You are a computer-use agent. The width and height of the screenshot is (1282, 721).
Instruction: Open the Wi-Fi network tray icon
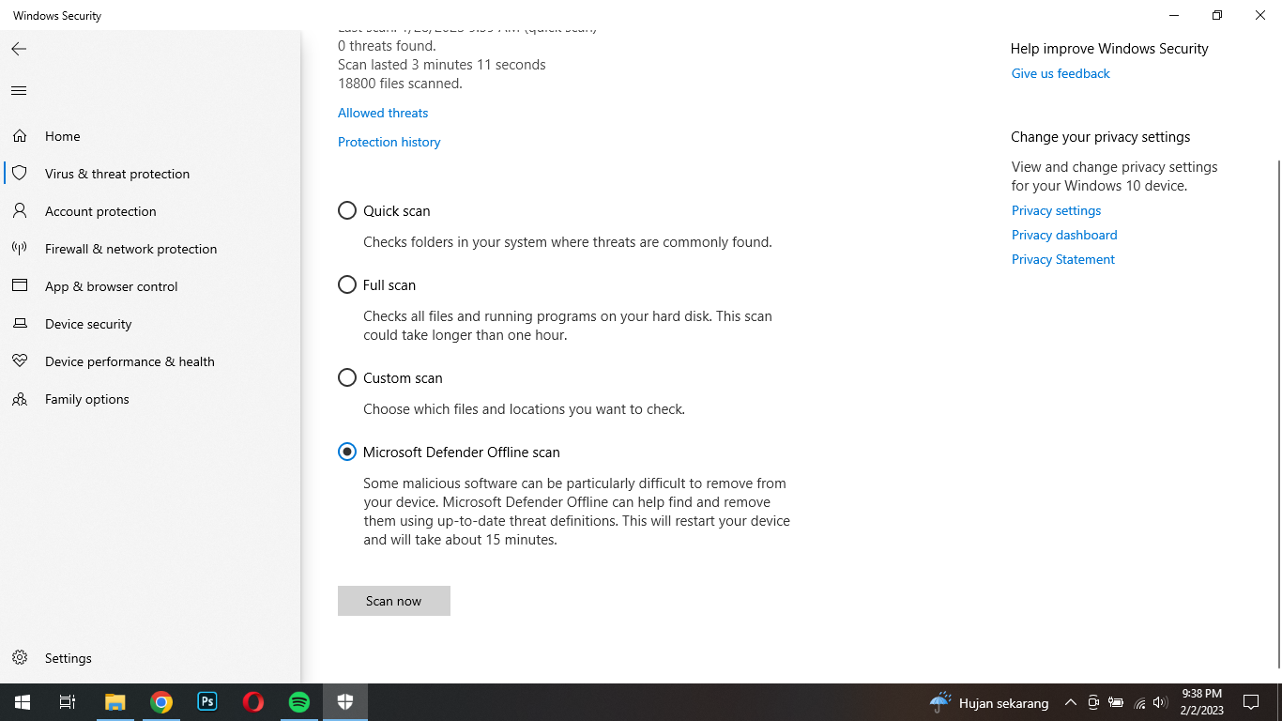[x=1139, y=703]
